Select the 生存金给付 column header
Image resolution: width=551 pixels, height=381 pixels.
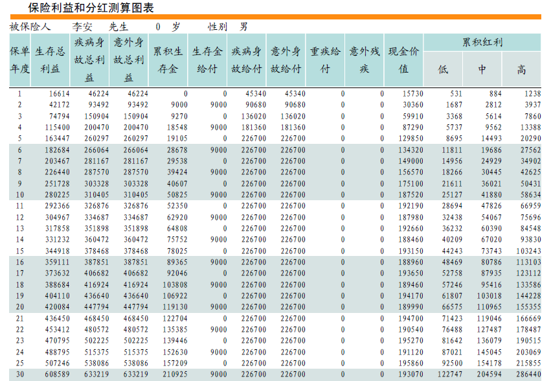point(207,60)
